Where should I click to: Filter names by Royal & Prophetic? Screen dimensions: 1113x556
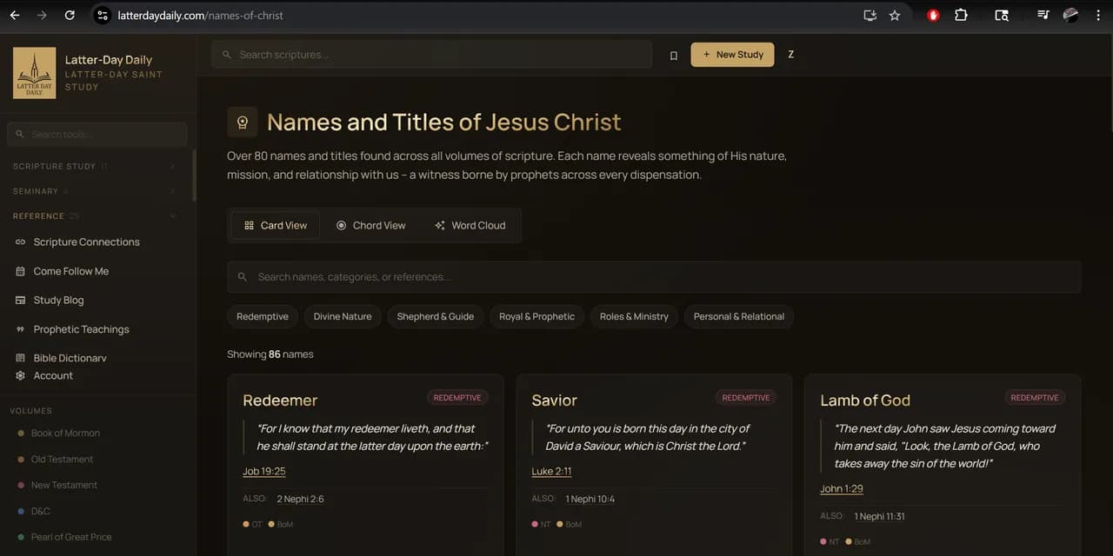click(x=537, y=316)
